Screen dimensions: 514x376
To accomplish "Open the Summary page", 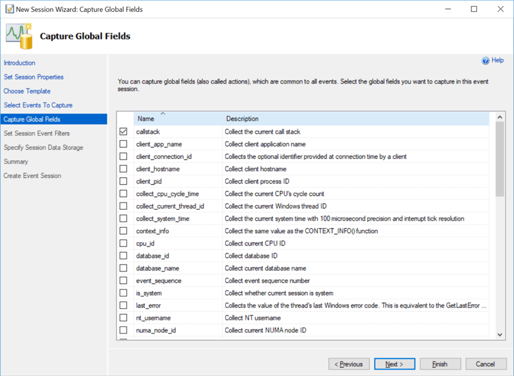I will 16,162.
